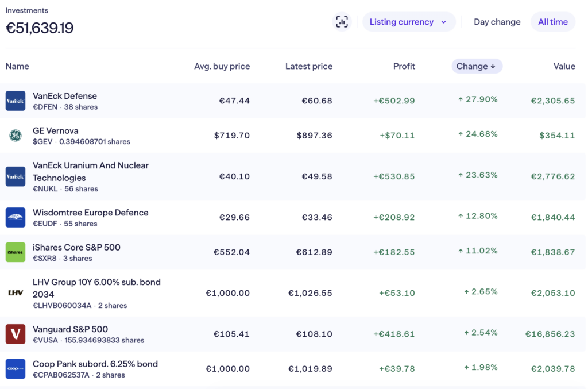
Task: Click the GE Vernova logo icon
Action: 16,136
